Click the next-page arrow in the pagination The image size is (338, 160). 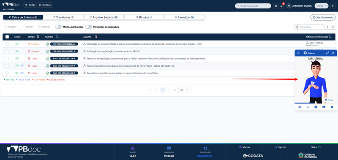point(169,90)
